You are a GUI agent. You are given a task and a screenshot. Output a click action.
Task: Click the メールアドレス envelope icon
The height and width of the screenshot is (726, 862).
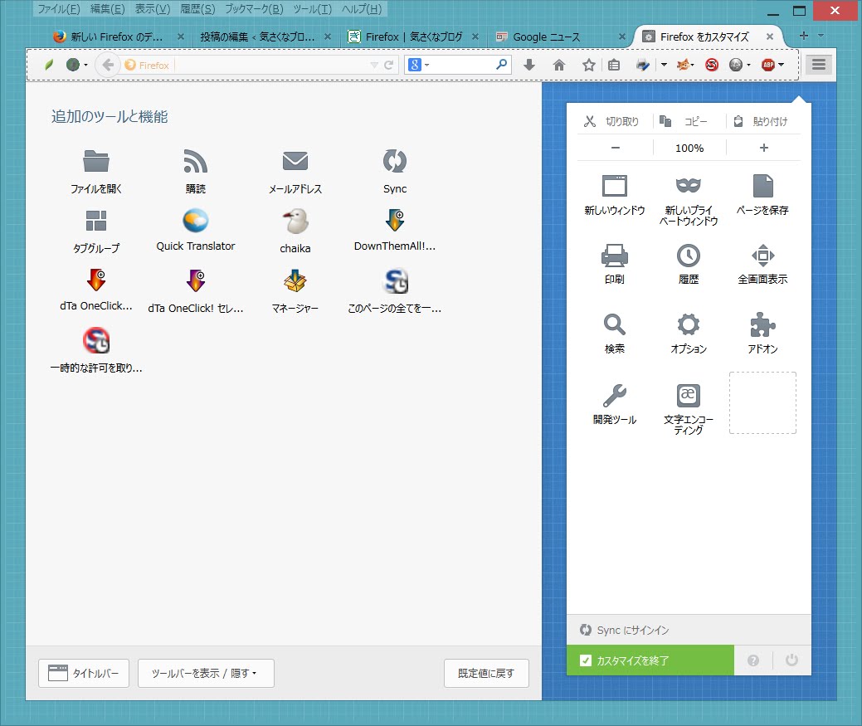tap(295, 161)
